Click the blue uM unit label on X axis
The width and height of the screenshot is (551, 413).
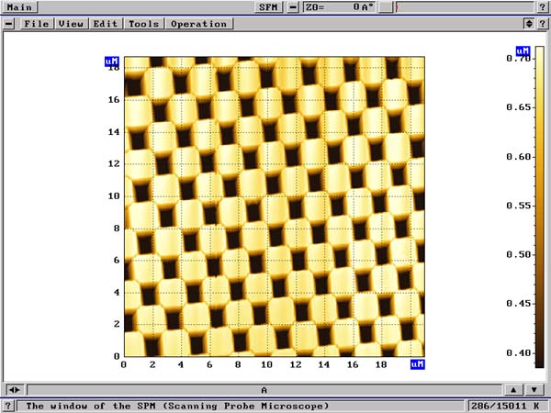coord(417,364)
